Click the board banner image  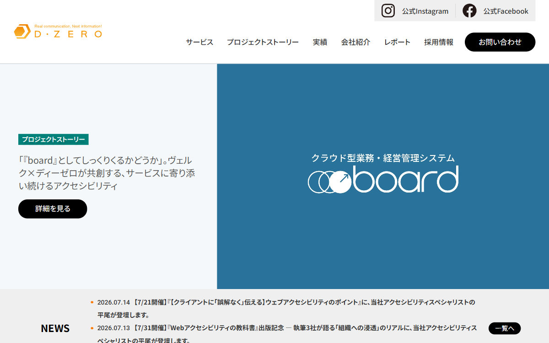pos(383,176)
